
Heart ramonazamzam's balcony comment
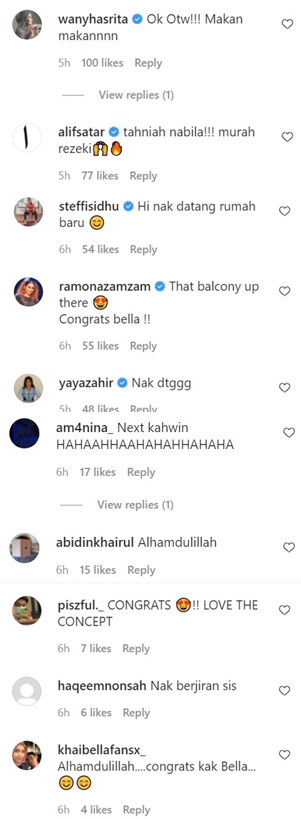coord(284,292)
